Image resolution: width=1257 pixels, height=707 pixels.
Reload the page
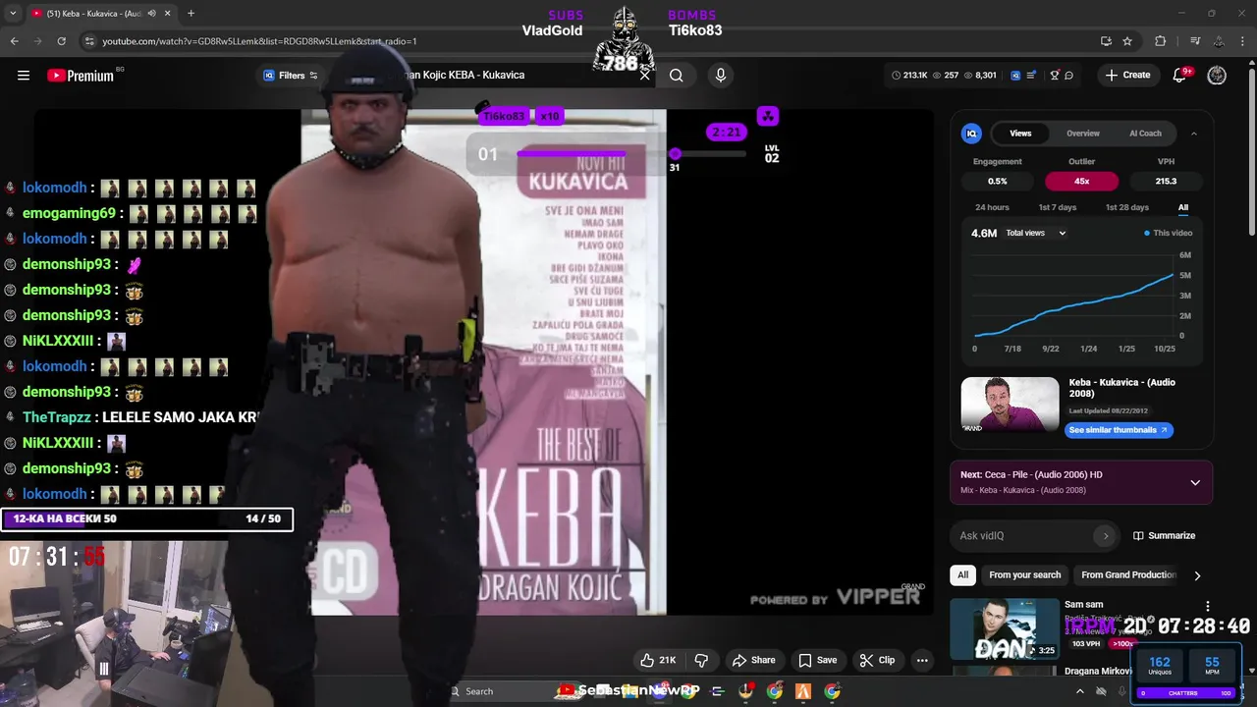pyautogui.click(x=61, y=41)
